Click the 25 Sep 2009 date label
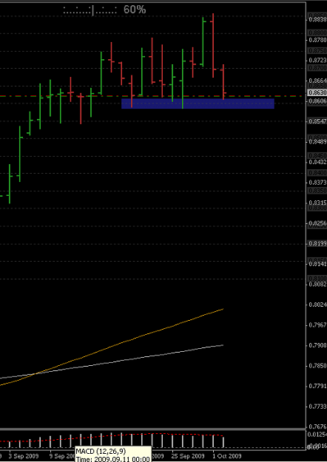The image size is (327, 462). pyautogui.click(x=188, y=456)
